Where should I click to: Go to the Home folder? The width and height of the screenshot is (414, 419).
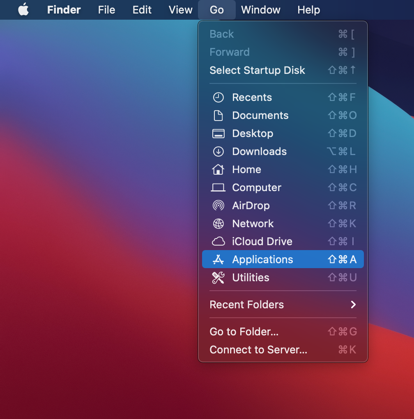[283, 169]
